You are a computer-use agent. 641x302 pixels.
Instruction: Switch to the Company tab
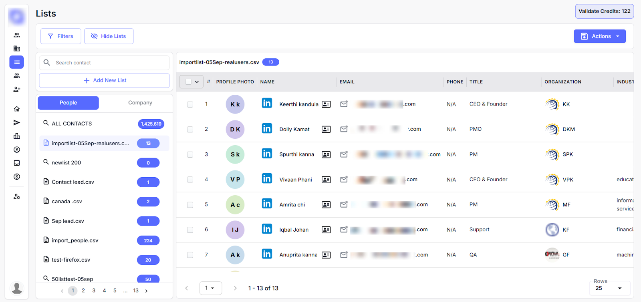point(140,103)
